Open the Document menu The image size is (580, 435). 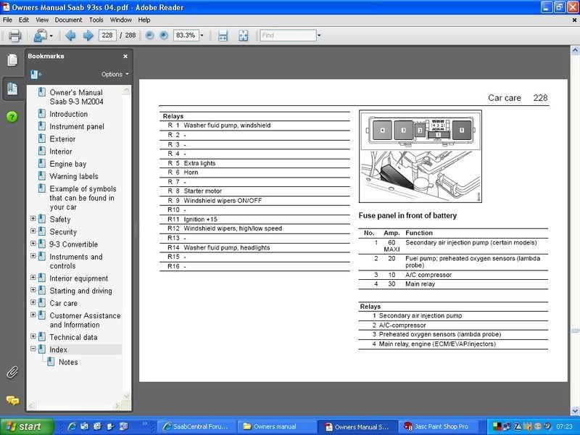pyautogui.click(x=68, y=20)
